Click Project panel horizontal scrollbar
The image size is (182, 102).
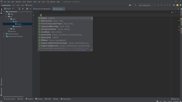click(x=13, y=97)
